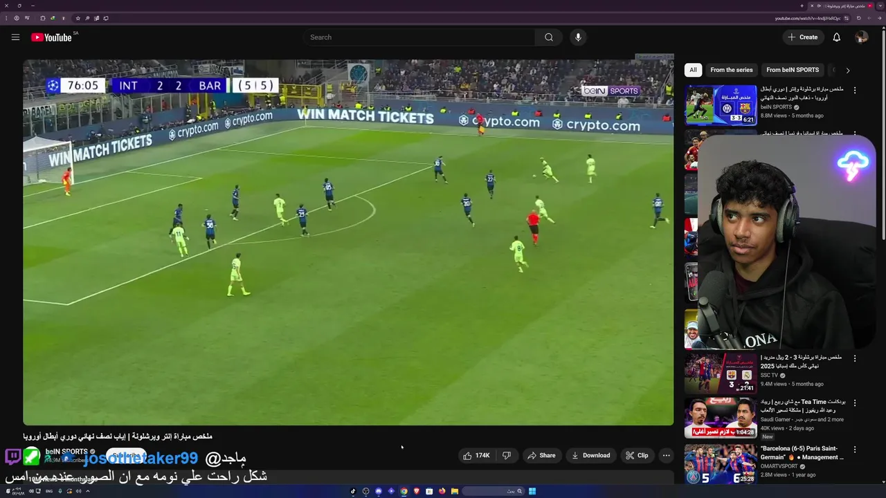Image resolution: width=886 pixels, height=498 pixels.
Task: Open the Tea Time 1:04:28 thumbnail
Action: pyautogui.click(x=721, y=418)
